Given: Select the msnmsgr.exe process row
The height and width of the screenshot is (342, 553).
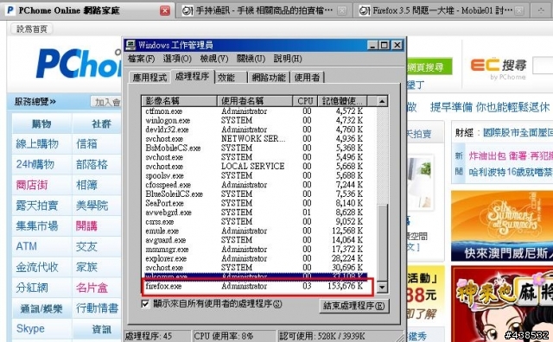Looking at the screenshot, I should coord(254,250).
